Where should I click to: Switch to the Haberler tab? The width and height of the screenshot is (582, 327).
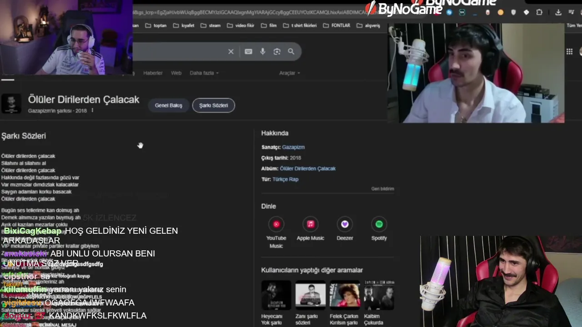tap(153, 73)
